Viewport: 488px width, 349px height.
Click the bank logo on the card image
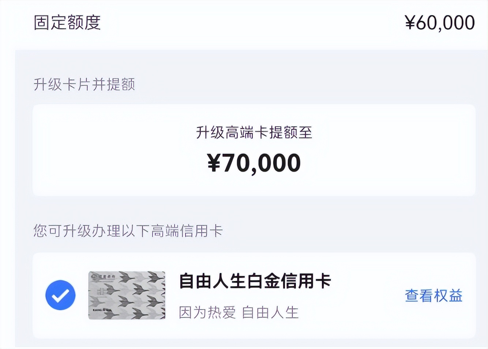pyautogui.click(x=103, y=277)
